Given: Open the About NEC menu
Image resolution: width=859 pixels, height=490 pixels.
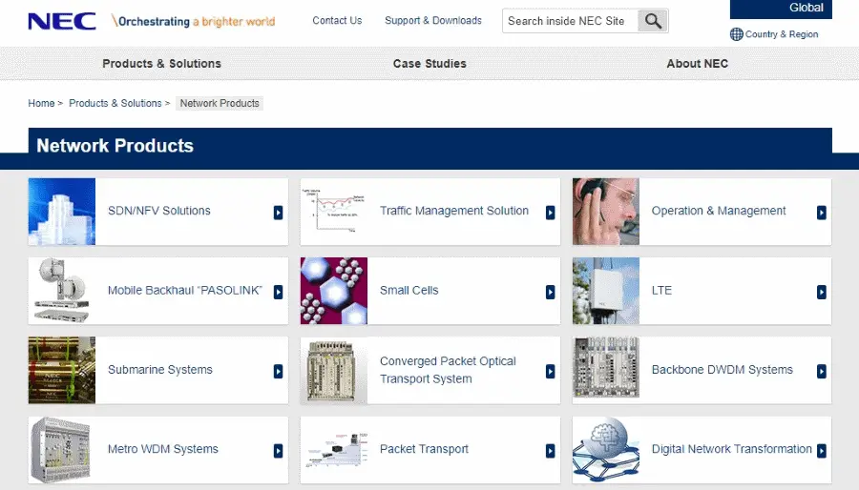Looking at the screenshot, I should point(697,64).
